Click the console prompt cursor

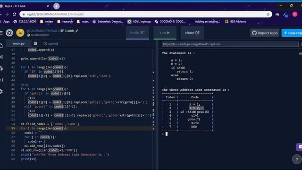pos(167,134)
